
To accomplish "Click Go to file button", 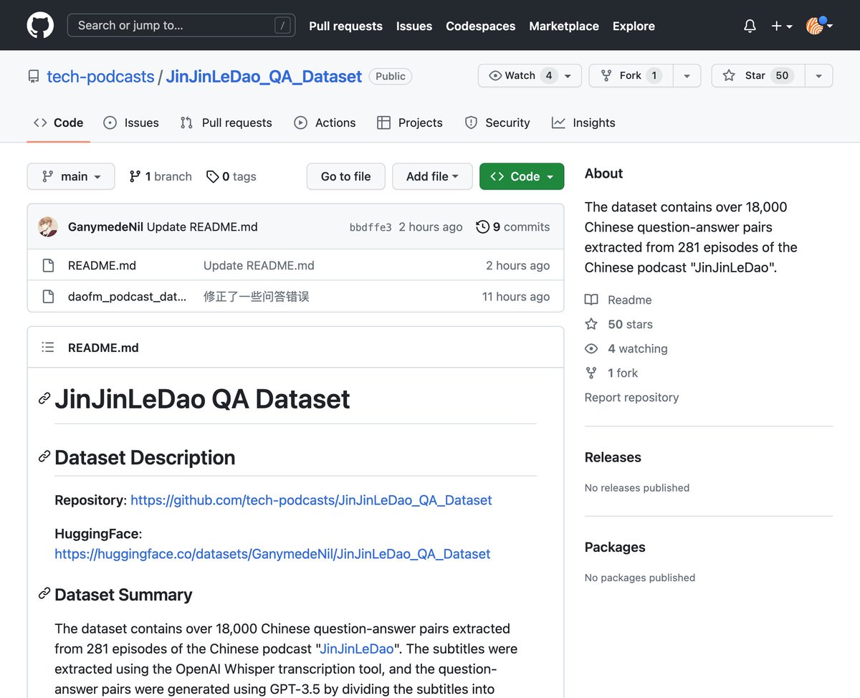I will click(x=345, y=176).
